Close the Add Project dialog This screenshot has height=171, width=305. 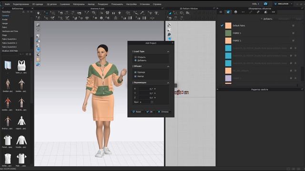coord(173,43)
